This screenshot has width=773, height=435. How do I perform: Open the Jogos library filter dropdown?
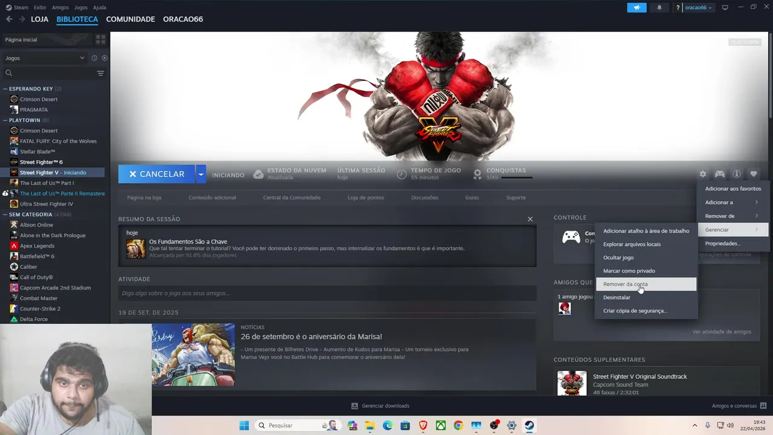click(x=45, y=58)
